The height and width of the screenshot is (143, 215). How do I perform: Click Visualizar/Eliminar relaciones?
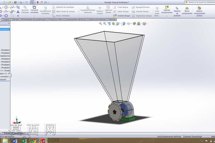88,10
